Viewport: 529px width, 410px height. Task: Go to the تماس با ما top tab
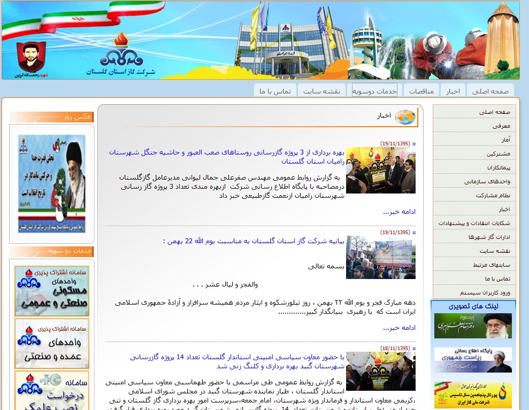(x=275, y=91)
